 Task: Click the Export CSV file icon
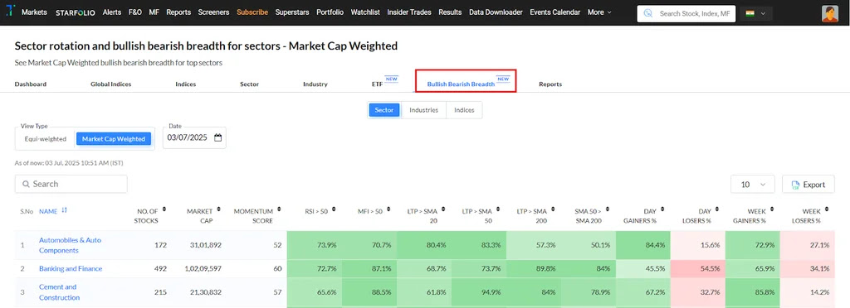[795, 185]
